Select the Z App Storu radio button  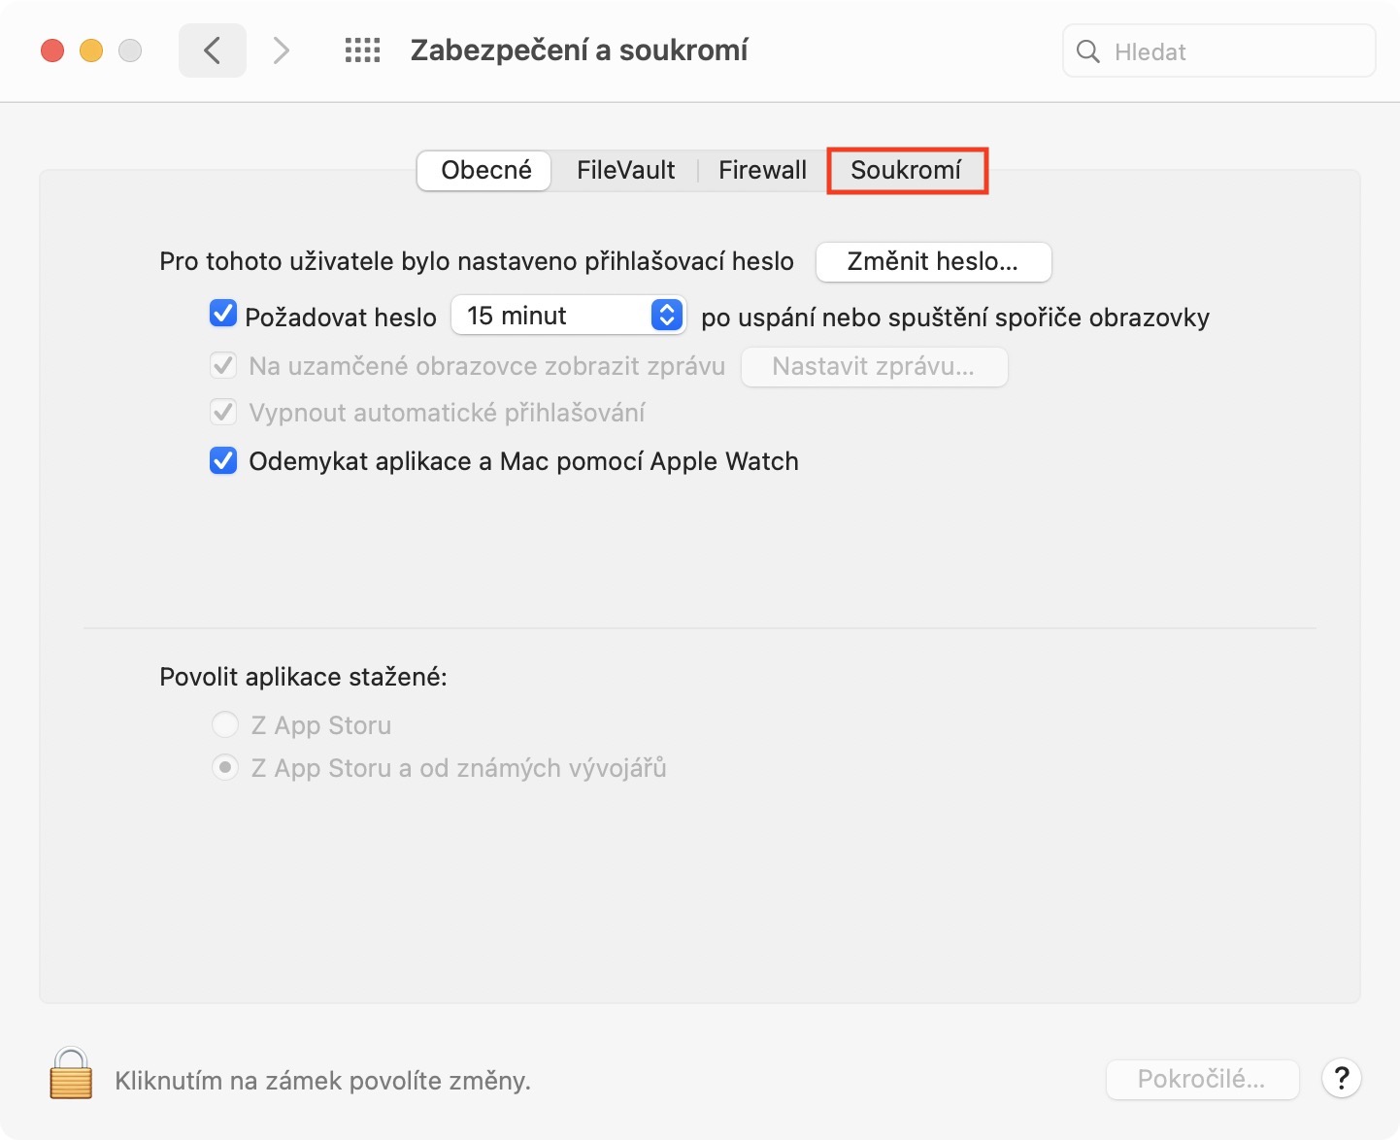pyautogui.click(x=225, y=724)
